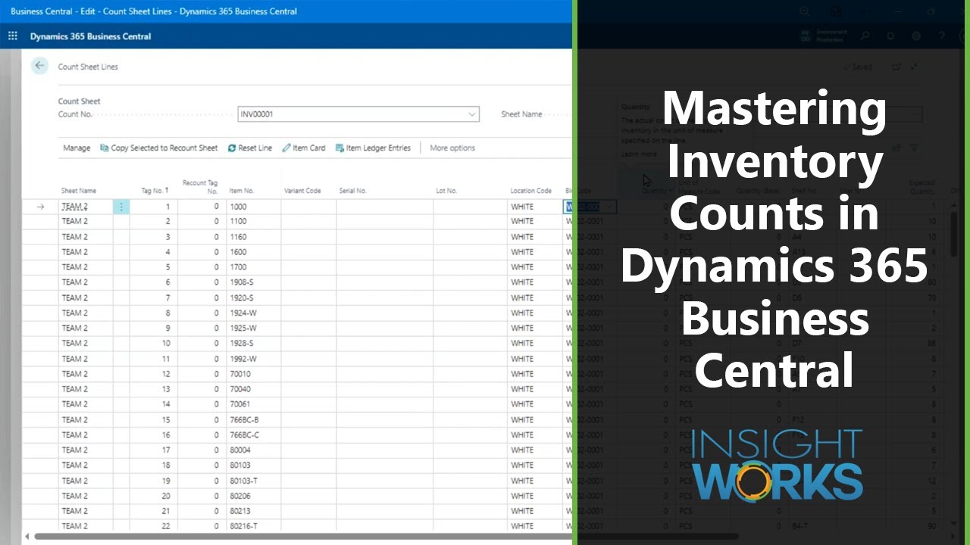
Task: Open the Bin Code dropdown in first row
Action: pos(609,207)
